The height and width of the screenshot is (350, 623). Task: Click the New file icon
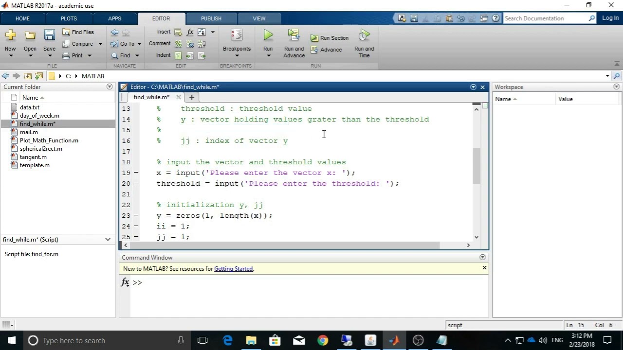[x=10, y=35]
